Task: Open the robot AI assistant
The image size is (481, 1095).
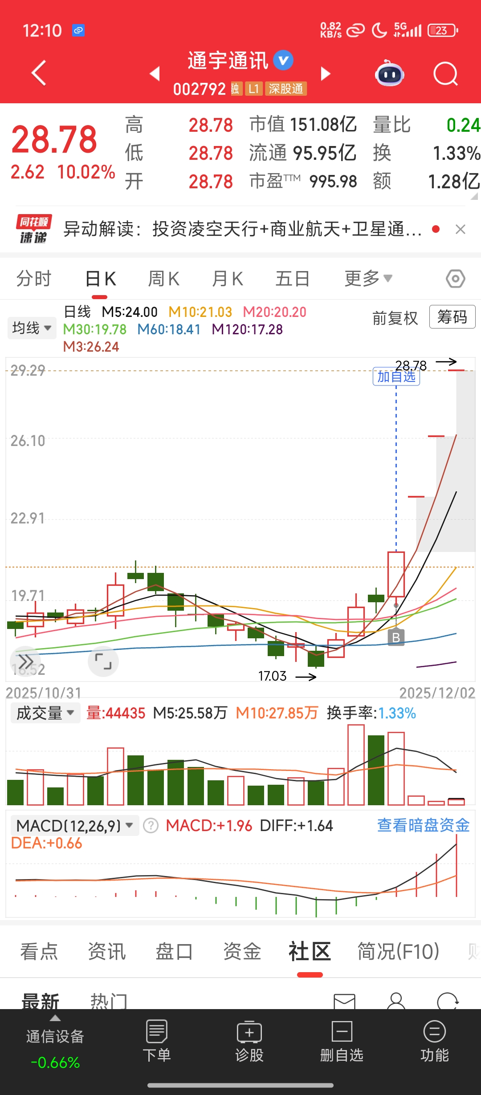Action: click(390, 73)
